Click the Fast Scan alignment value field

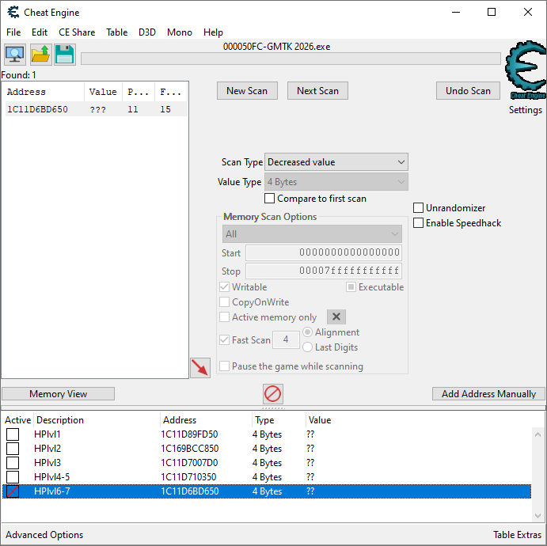tap(286, 340)
